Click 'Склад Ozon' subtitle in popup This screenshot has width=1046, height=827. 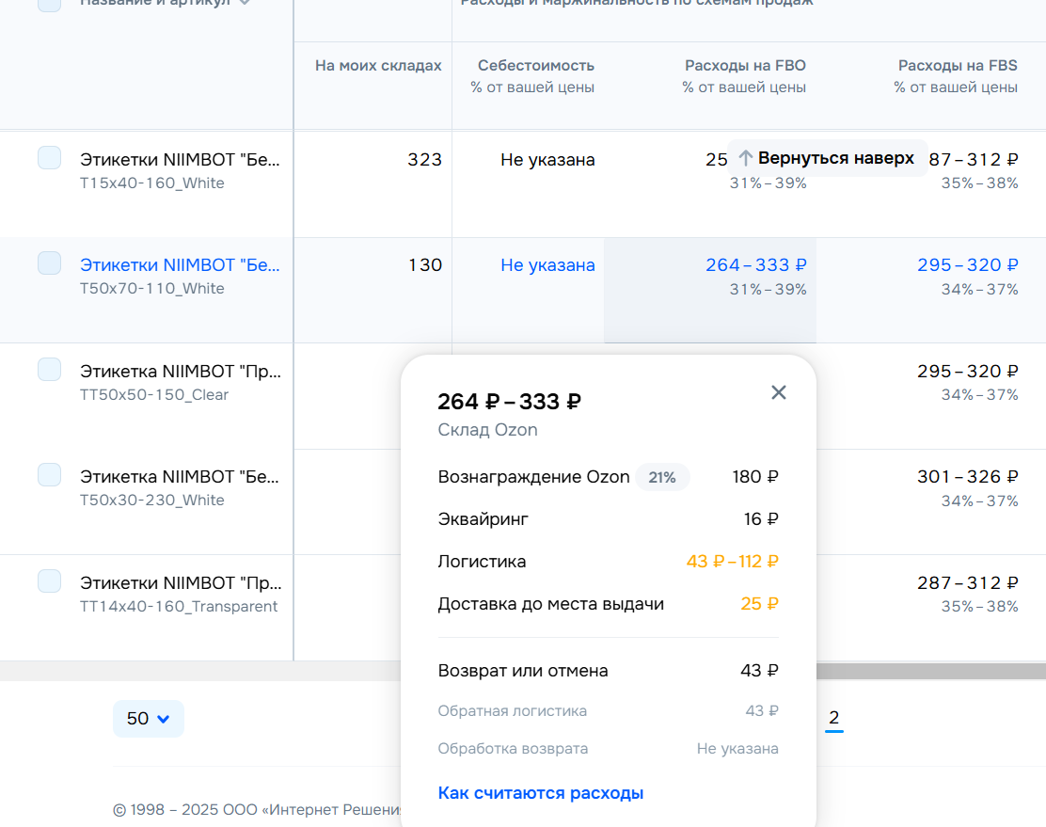coord(487,430)
